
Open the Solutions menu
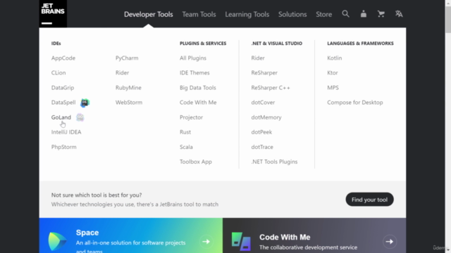point(292,14)
